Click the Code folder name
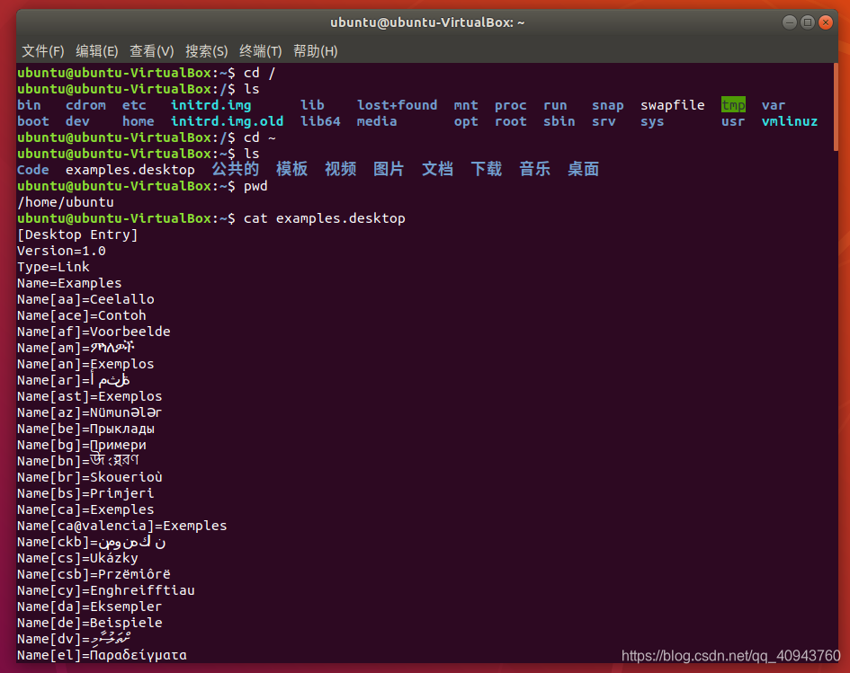Image resolution: width=850 pixels, height=673 pixels. (33, 170)
